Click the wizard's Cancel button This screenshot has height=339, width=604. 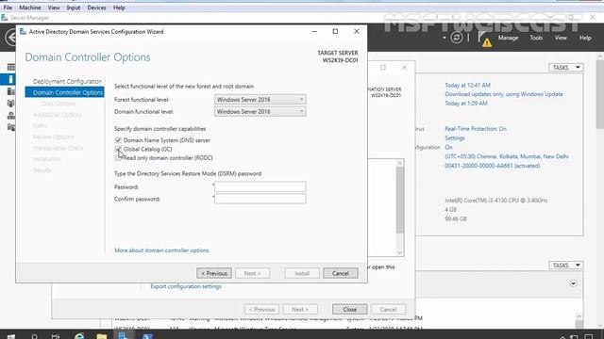tap(341, 273)
